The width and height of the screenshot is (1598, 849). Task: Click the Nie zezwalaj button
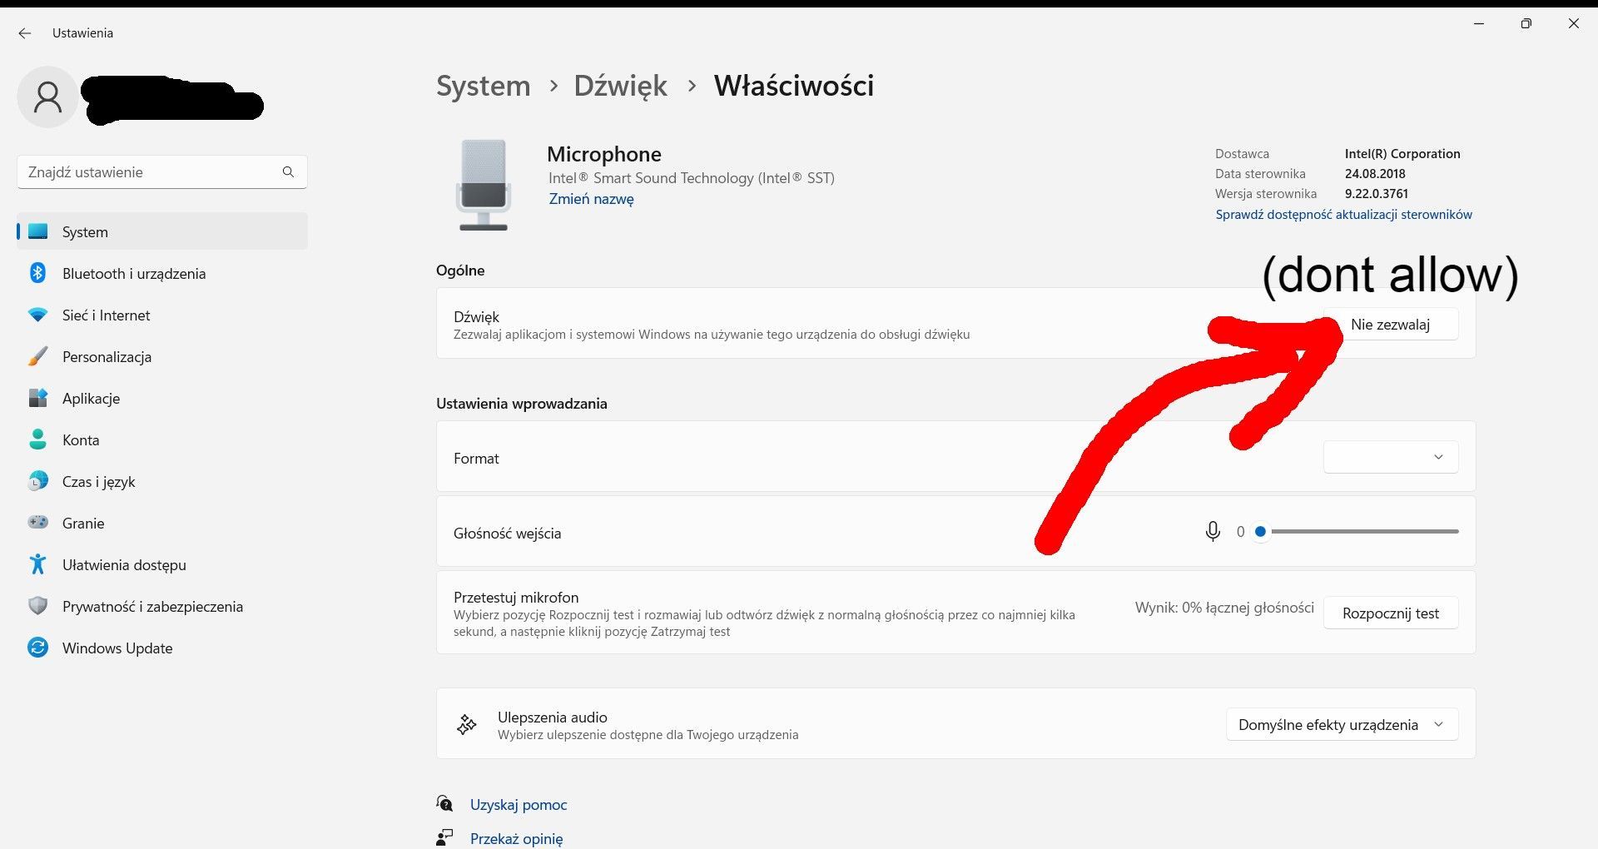[x=1392, y=325]
